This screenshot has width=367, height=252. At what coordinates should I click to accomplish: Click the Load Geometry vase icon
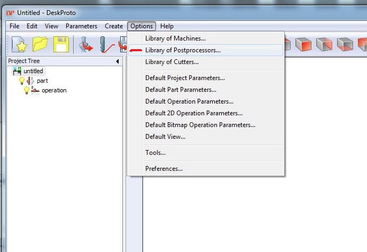coord(85,44)
